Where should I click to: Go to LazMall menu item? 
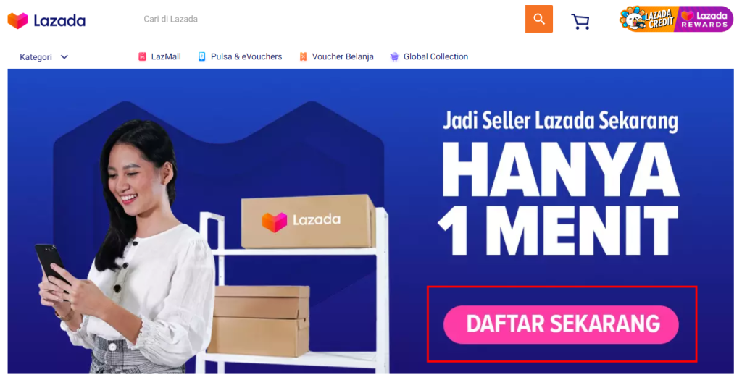(x=166, y=56)
